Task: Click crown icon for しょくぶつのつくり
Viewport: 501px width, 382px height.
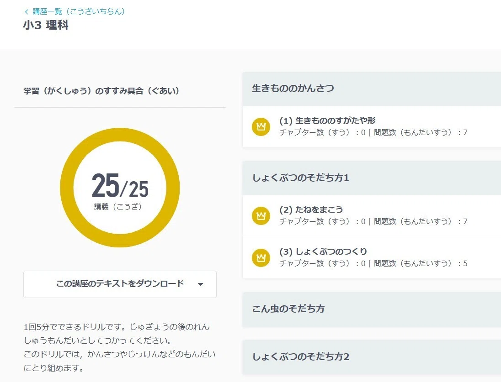Action: click(x=261, y=258)
